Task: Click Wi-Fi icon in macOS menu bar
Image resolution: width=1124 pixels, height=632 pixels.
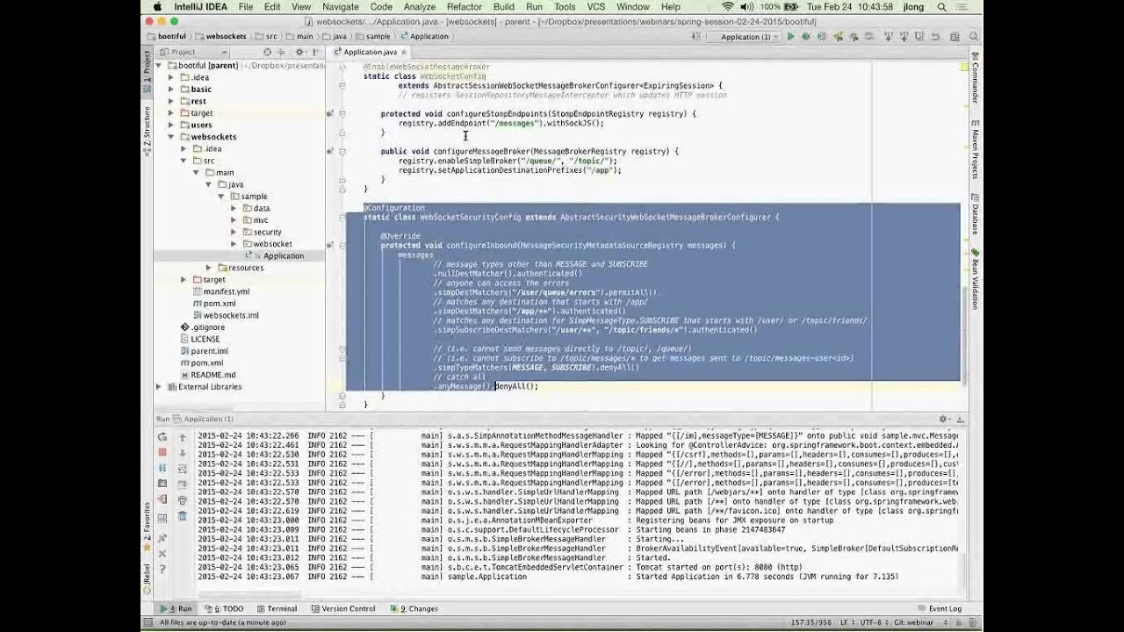Action: tap(727, 7)
